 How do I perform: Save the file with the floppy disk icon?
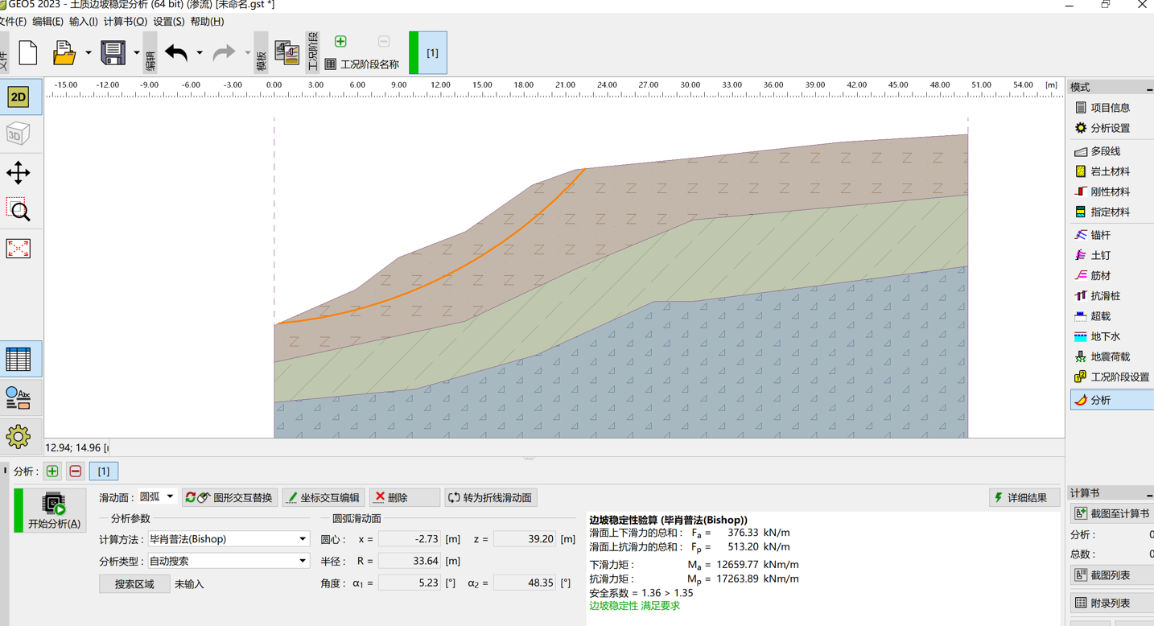click(113, 53)
